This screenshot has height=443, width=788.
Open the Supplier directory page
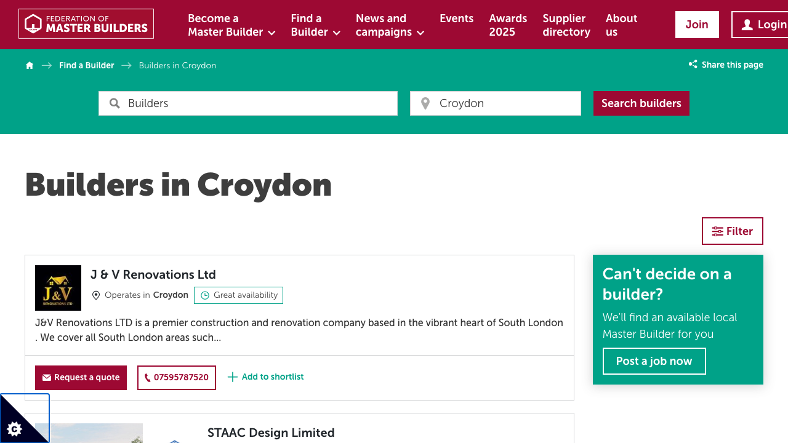(x=566, y=25)
